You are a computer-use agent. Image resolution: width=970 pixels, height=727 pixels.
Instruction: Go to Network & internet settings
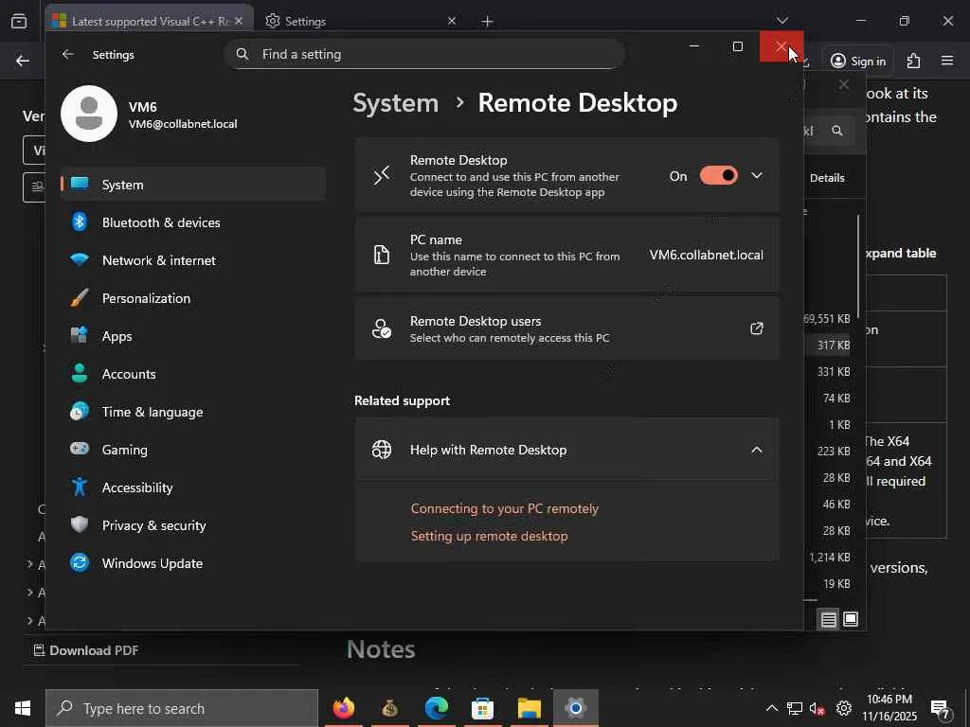[158, 260]
